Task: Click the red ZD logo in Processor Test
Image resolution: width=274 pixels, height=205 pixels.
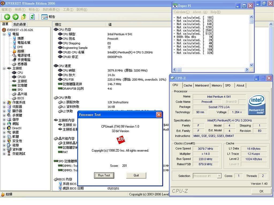Action: click(x=121, y=140)
